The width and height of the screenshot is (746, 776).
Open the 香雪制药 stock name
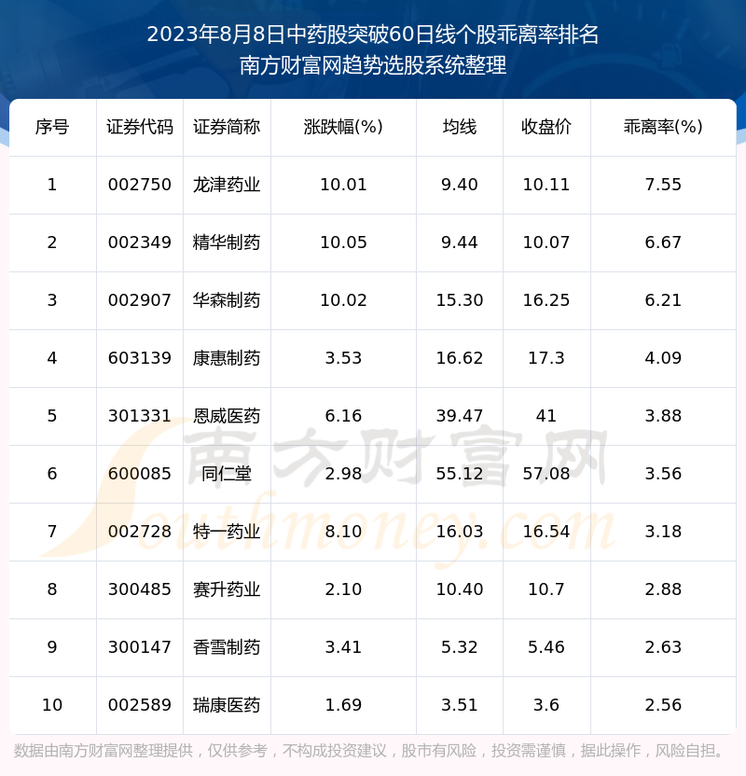(x=227, y=647)
